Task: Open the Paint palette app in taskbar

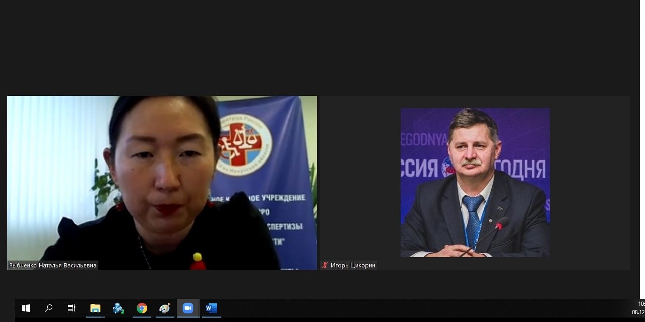Action: tap(165, 308)
